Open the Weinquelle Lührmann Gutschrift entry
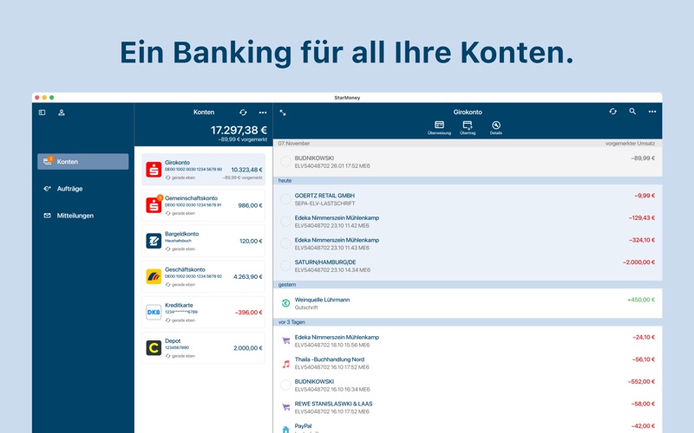The height and width of the screenshot is (433, 694). coord(468,303)
